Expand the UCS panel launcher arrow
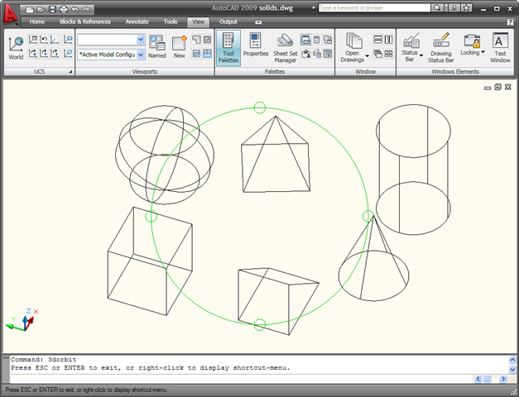 pos(70,72)
